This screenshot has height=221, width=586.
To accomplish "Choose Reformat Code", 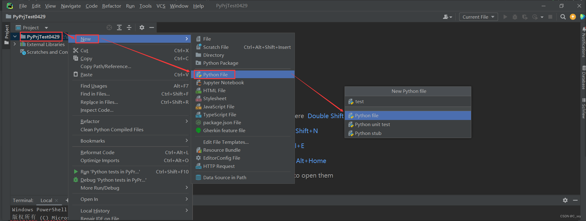I will (x=131, y=153).
